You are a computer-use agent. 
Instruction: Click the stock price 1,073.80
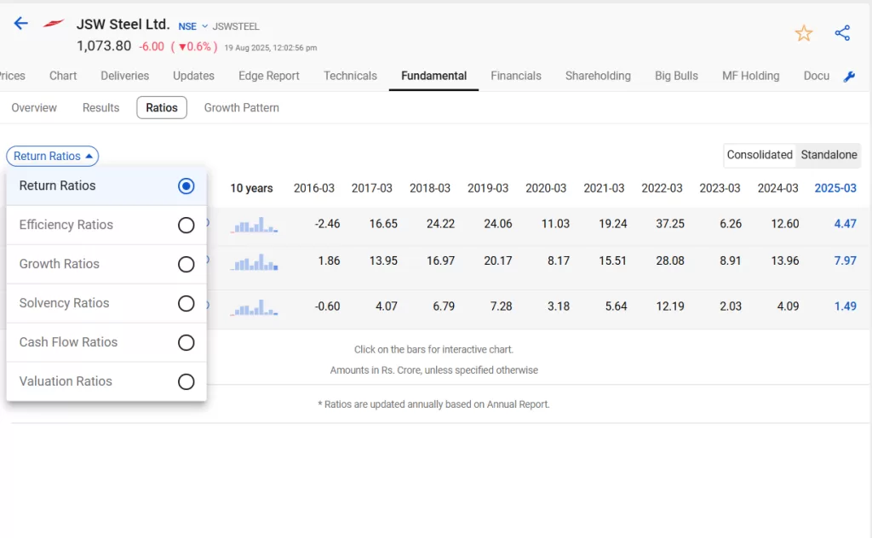tap(104, 46)
